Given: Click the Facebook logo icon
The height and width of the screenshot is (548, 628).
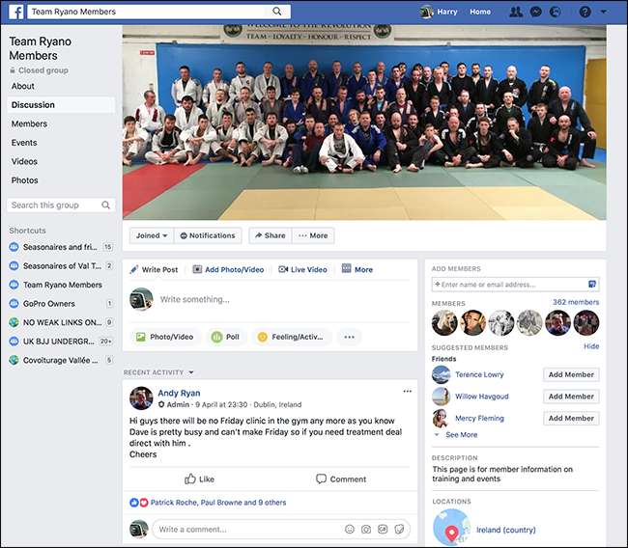Looking at the screenshot, I should pyautogui.click(x=17, y=12).
